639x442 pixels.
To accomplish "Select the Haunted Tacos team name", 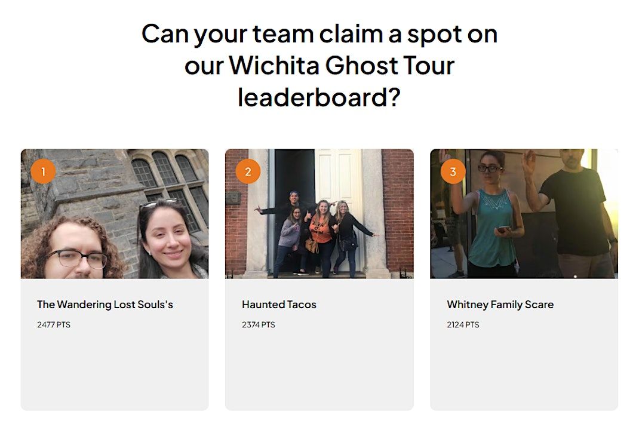I will tap(279, 305).
